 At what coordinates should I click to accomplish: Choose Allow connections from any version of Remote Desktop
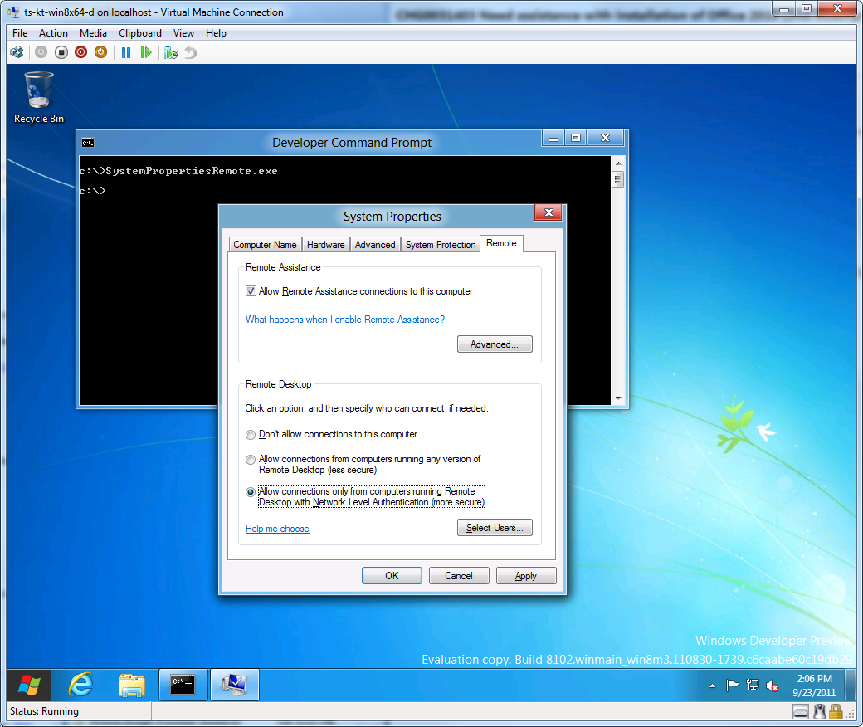pos(251,459)
